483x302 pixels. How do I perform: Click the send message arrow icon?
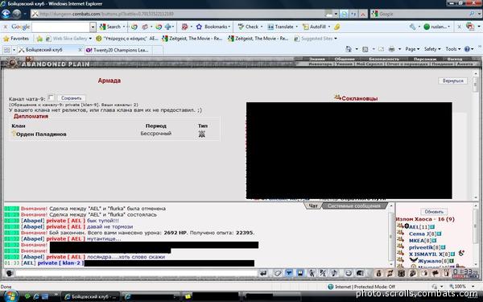[x=263, y=273]
